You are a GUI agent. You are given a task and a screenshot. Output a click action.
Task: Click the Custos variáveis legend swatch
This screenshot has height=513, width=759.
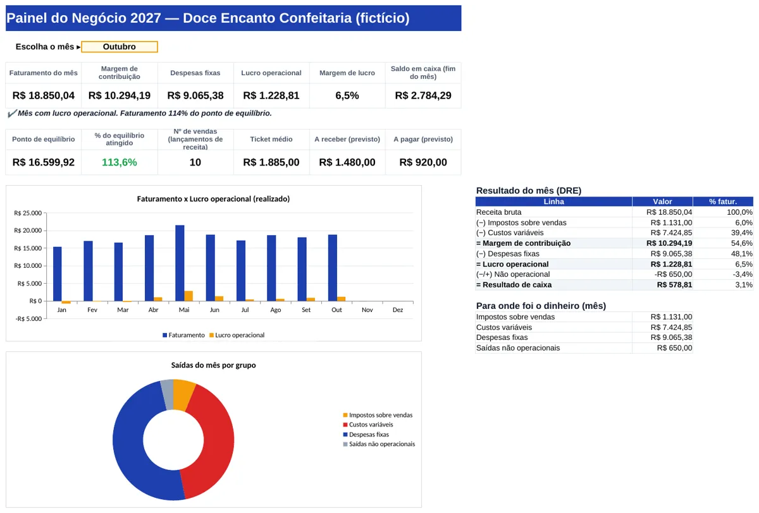coord(345,425)
